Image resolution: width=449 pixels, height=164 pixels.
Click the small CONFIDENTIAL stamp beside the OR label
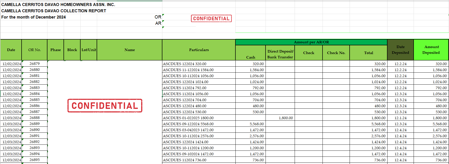(211, 19)
